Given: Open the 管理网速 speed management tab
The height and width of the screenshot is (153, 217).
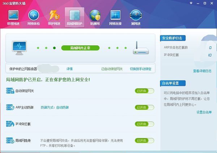Looking at the screenshot, I should tap(13, 18).
